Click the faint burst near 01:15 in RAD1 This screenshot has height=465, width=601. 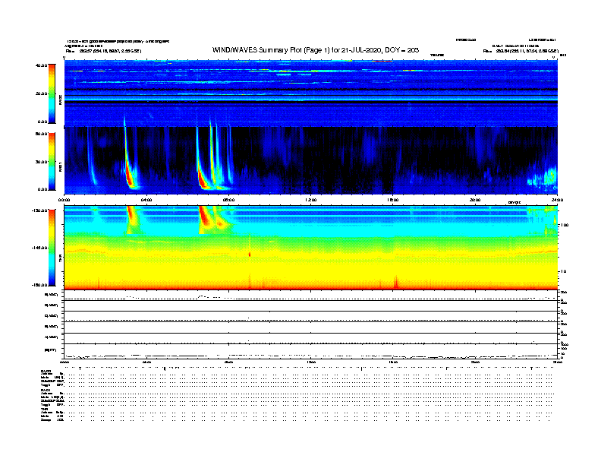[92, 157]
